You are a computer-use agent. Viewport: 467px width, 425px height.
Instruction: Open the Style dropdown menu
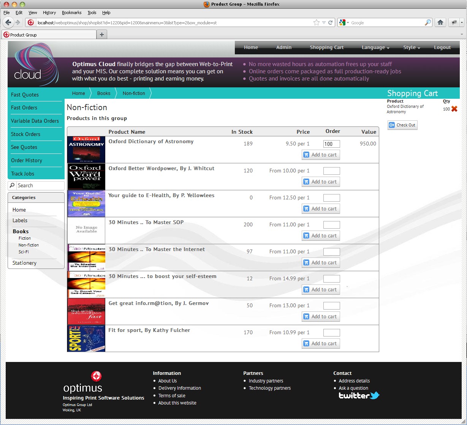(x=412, y=47)
